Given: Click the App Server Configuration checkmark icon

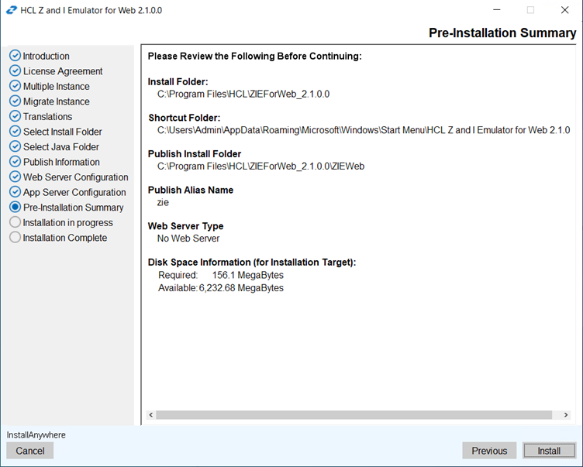Looking at the screenshot, I should (x=15, y=192).
